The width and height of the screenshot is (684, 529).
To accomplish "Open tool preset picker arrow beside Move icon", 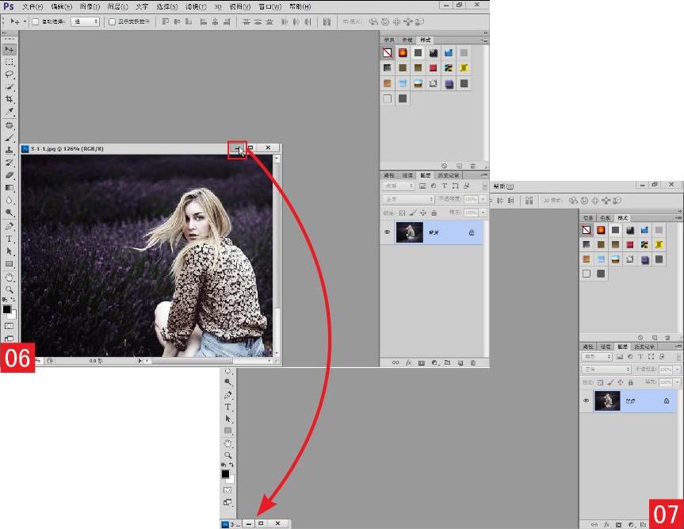I will [x=25, y=21].
